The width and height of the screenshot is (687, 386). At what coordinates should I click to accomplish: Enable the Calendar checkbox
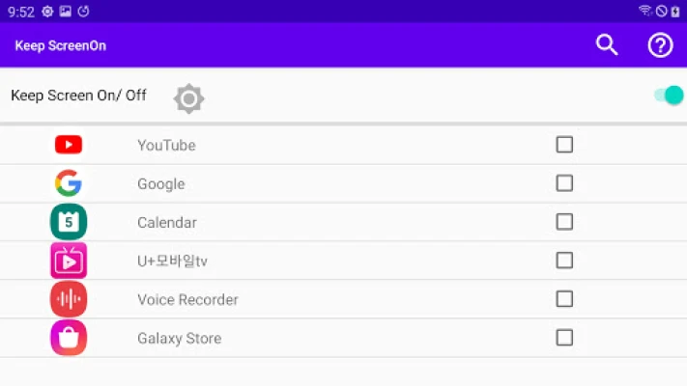(x=564, y=221)
